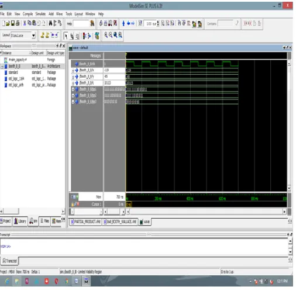Click the blue up arrow toolbar icon
Viewport: 296px width, 290px height.
point(123,23)
